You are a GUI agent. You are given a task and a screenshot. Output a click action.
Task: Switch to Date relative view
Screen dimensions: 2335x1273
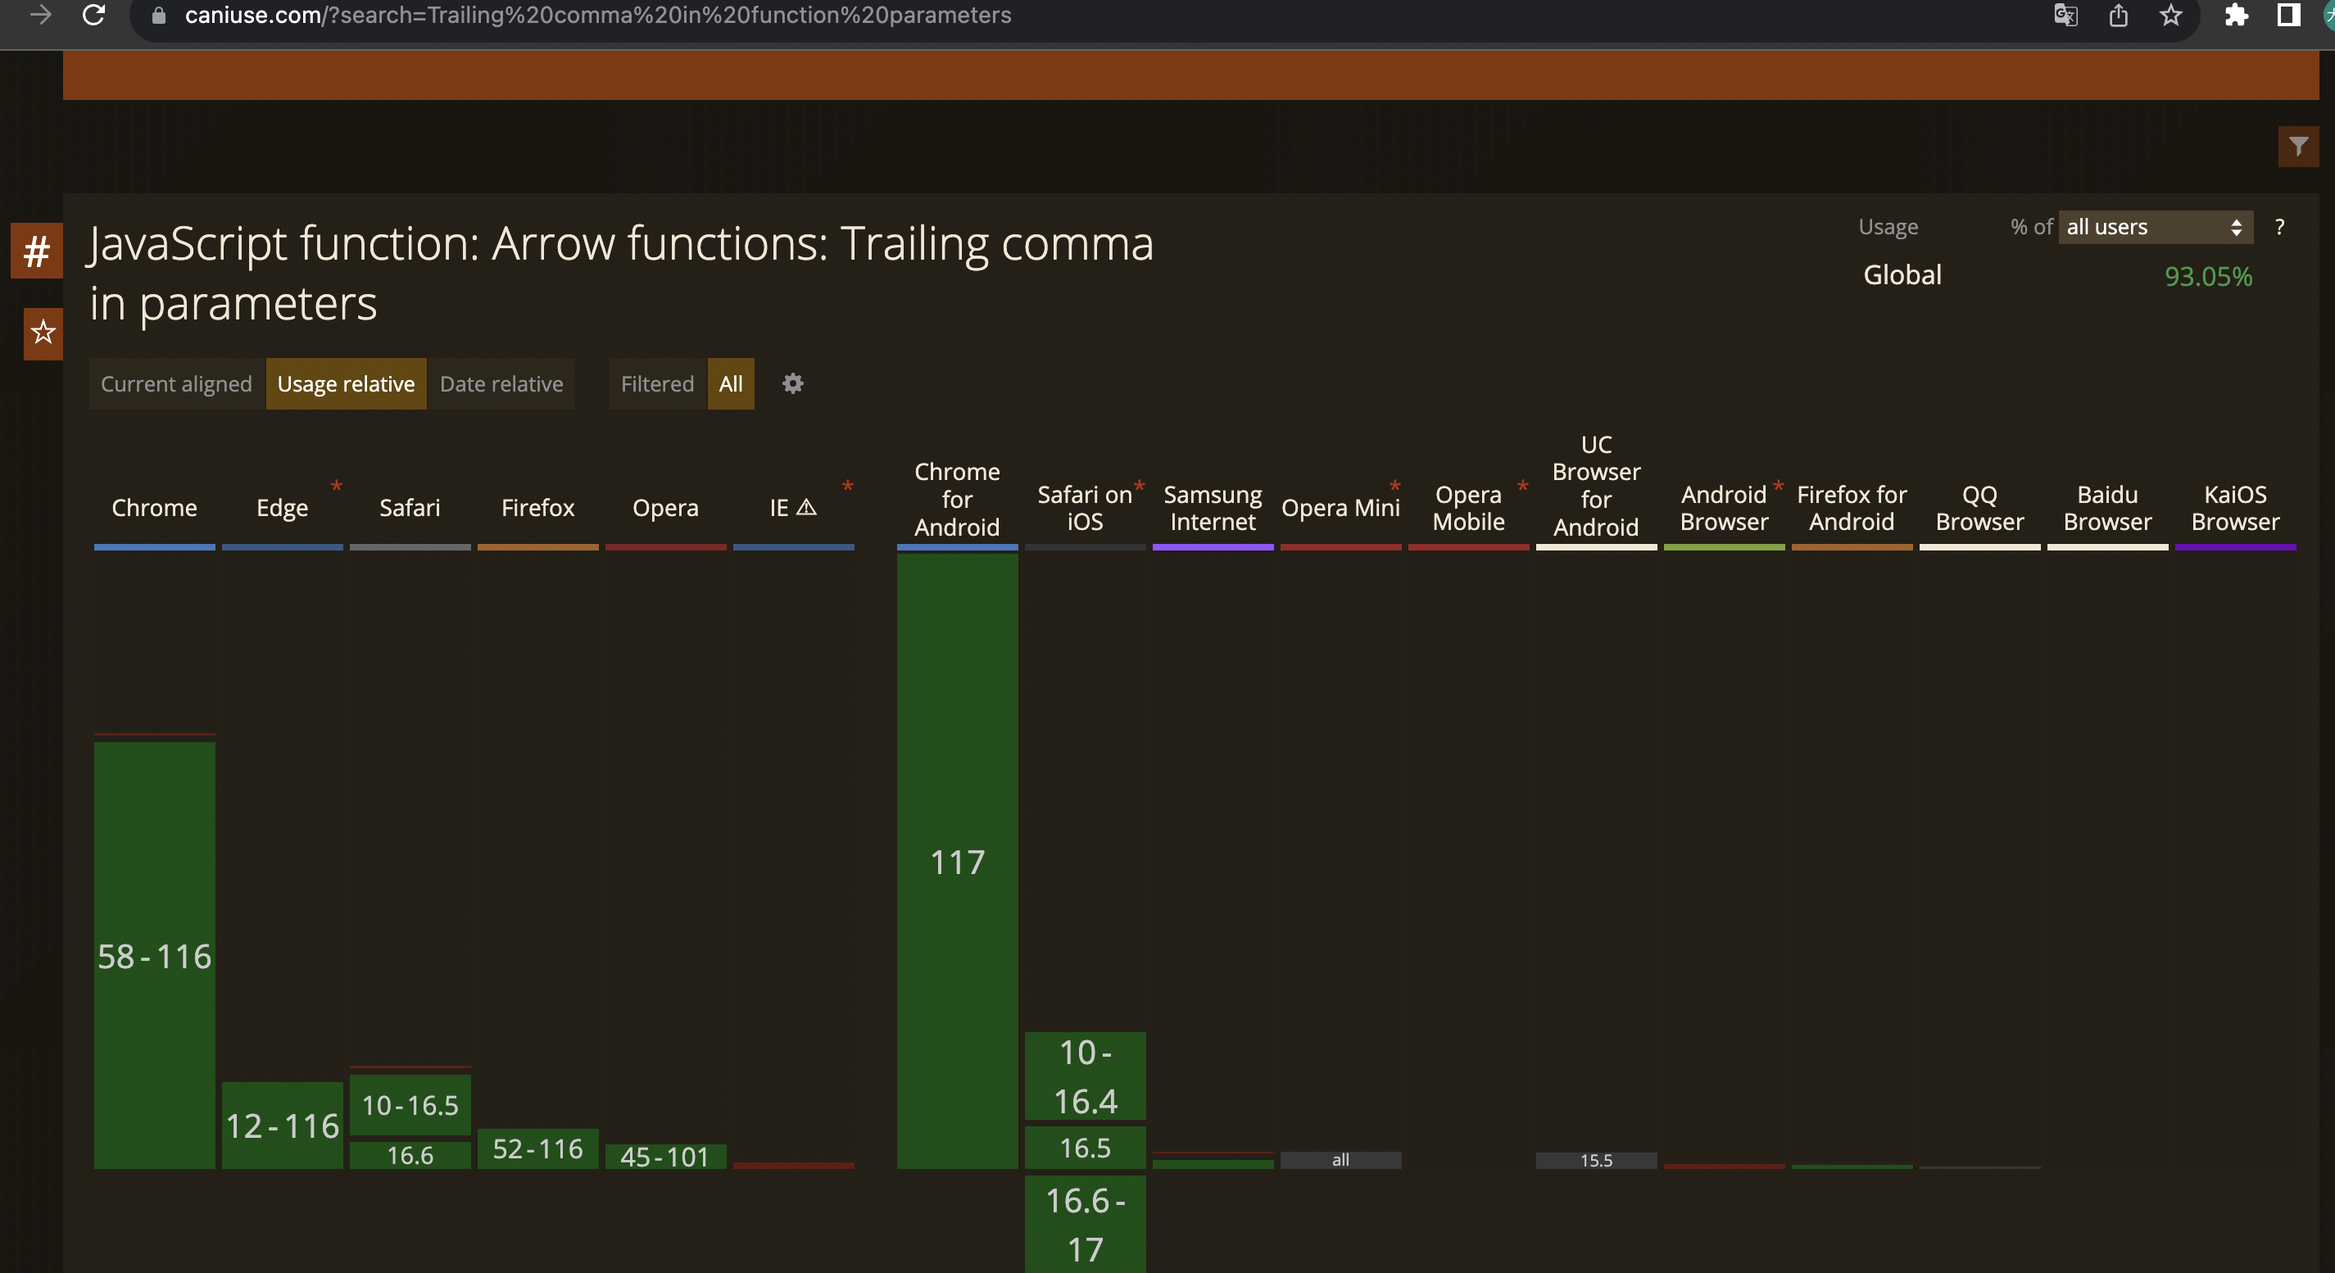pos(501,384)
